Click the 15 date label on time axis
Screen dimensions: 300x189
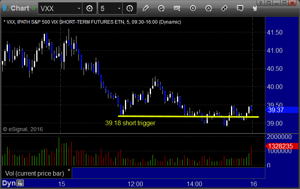click(x=61, y=184)
